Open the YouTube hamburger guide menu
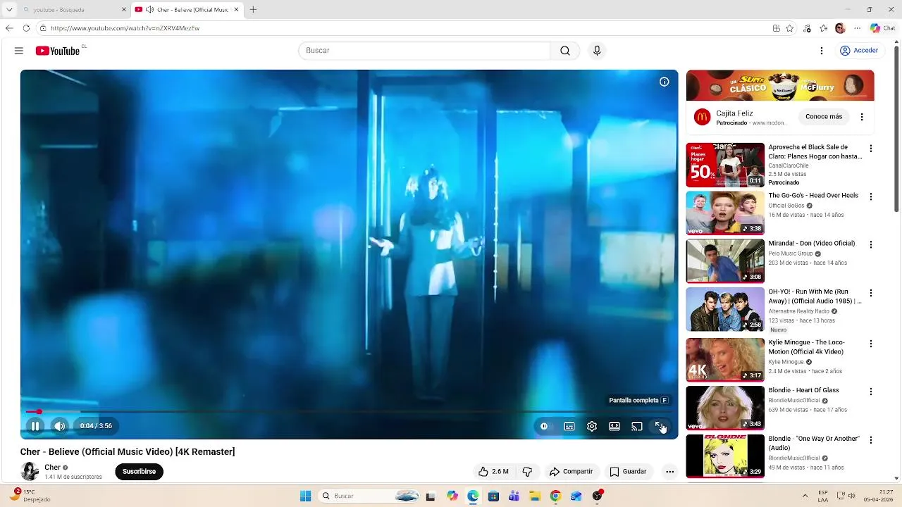The height and width of the screenshot is (507, 902). [19, 51]
